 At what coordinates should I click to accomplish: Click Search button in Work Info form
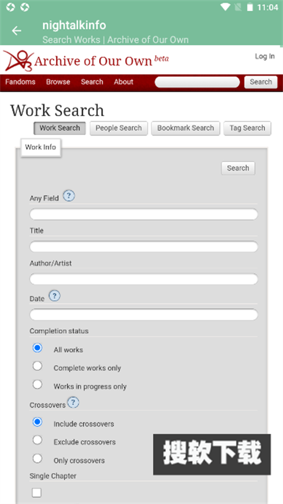pyautogui.click(x=238, y=168)
